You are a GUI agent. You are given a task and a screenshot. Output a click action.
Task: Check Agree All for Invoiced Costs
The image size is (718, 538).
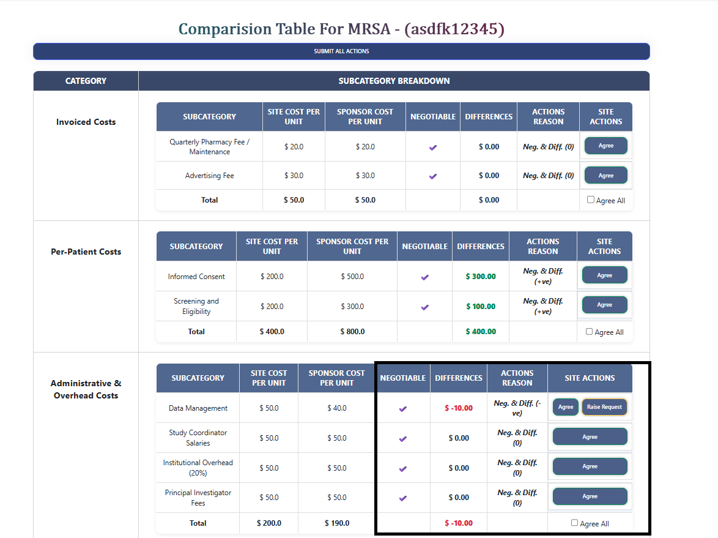590,200
